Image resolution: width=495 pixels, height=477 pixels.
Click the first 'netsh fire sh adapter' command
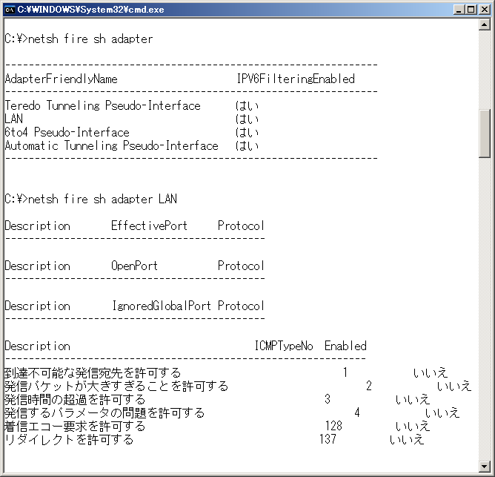(89, 39)
